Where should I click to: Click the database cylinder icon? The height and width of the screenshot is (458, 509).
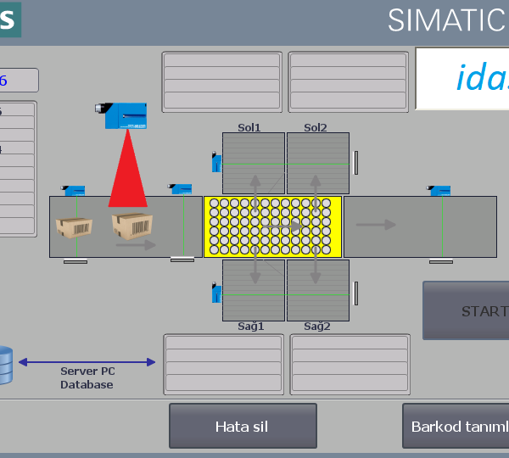(4, 365)
